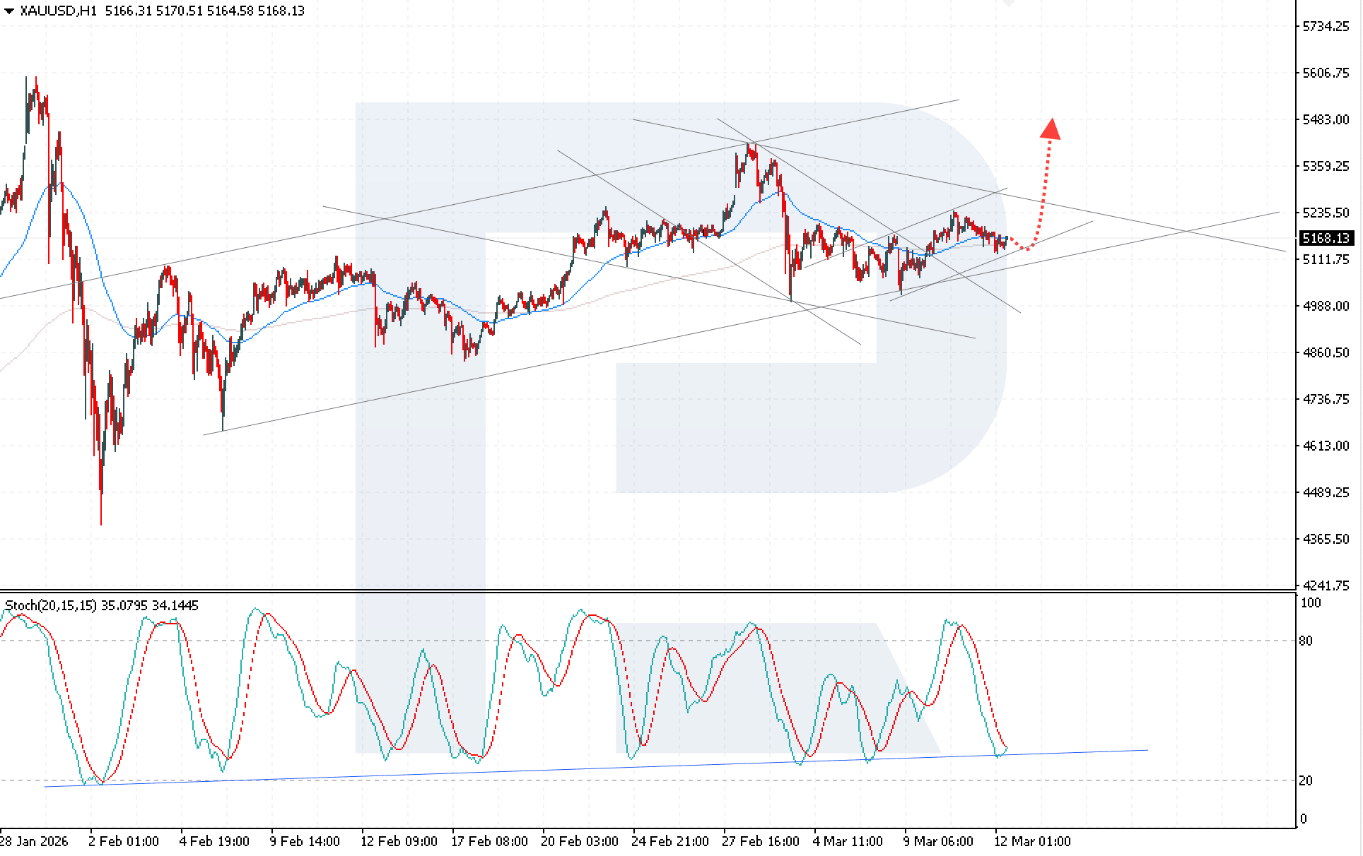Click the 100 level on Stochastic scale
This screenshot has height=856, width=1363.
point(1310,602)
